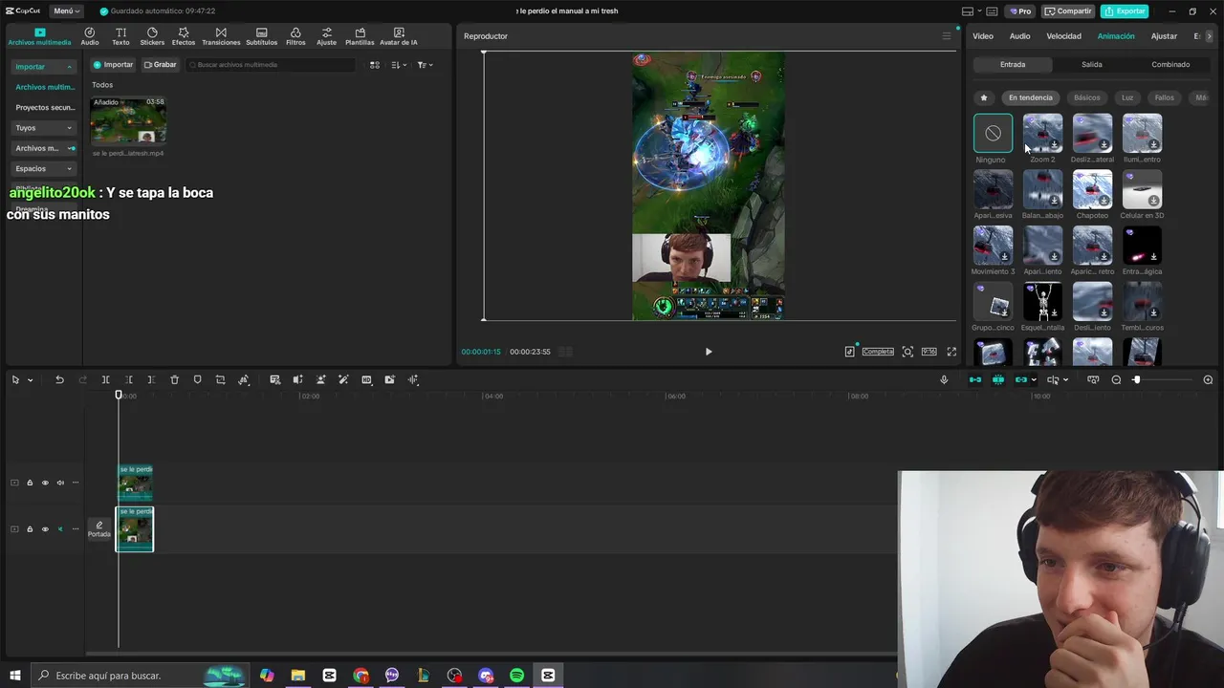This screenshot has height=688, width=1224.
Task: Toggle lock on the upper video track
Action: 30,483
